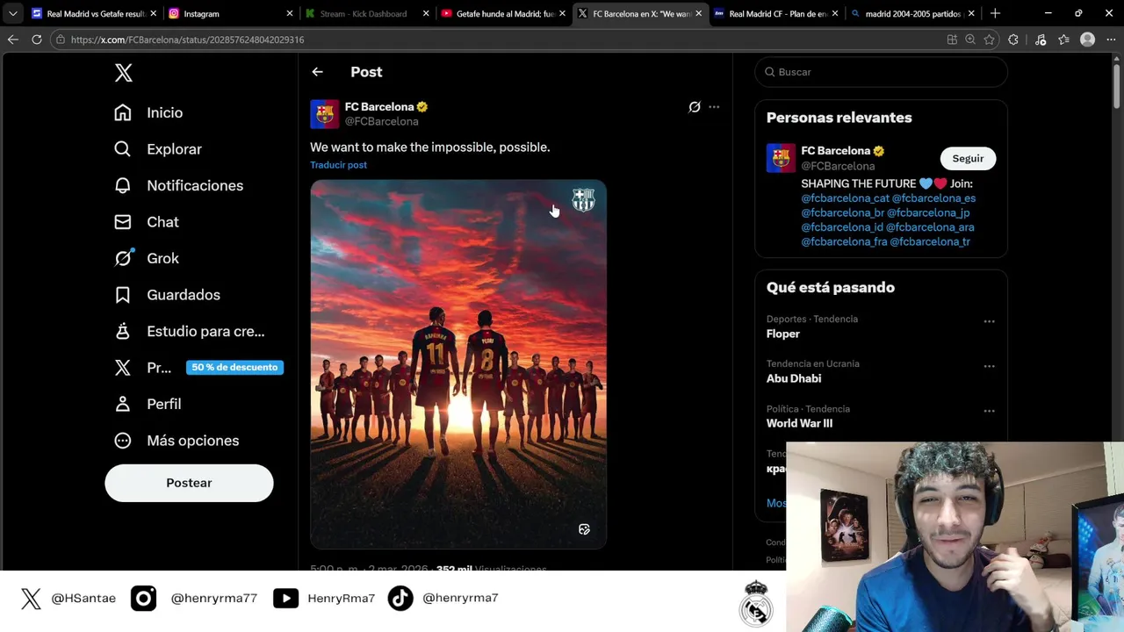Screen dimensions: 1124x632
Task: Open Más opciones menu
Action: (177, 441)
